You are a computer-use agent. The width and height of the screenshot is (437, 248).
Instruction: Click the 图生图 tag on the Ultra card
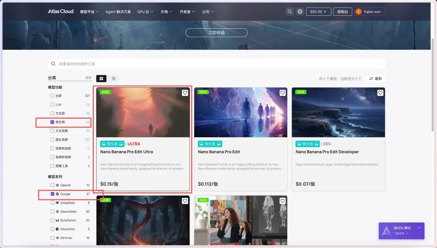point(112,144)
